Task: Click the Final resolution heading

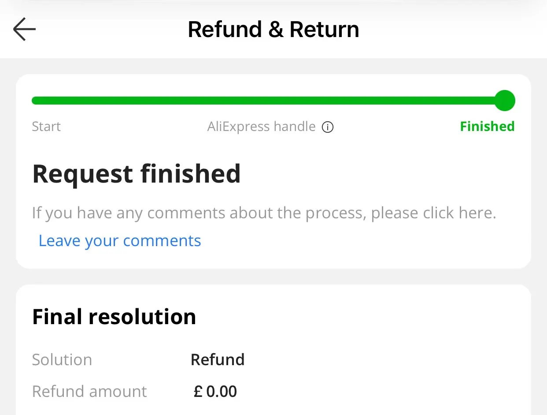Action: coord(114,317)
